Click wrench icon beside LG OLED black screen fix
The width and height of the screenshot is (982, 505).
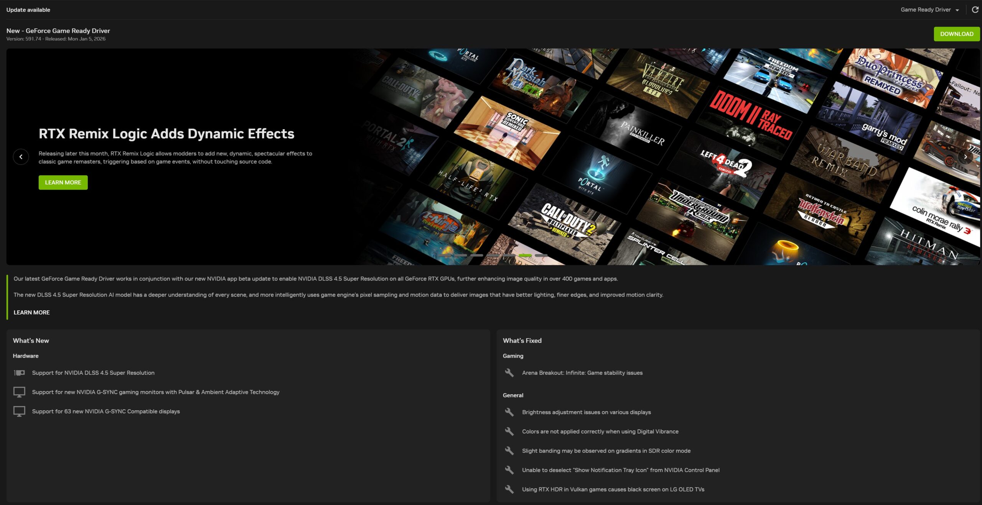[509, 489]
